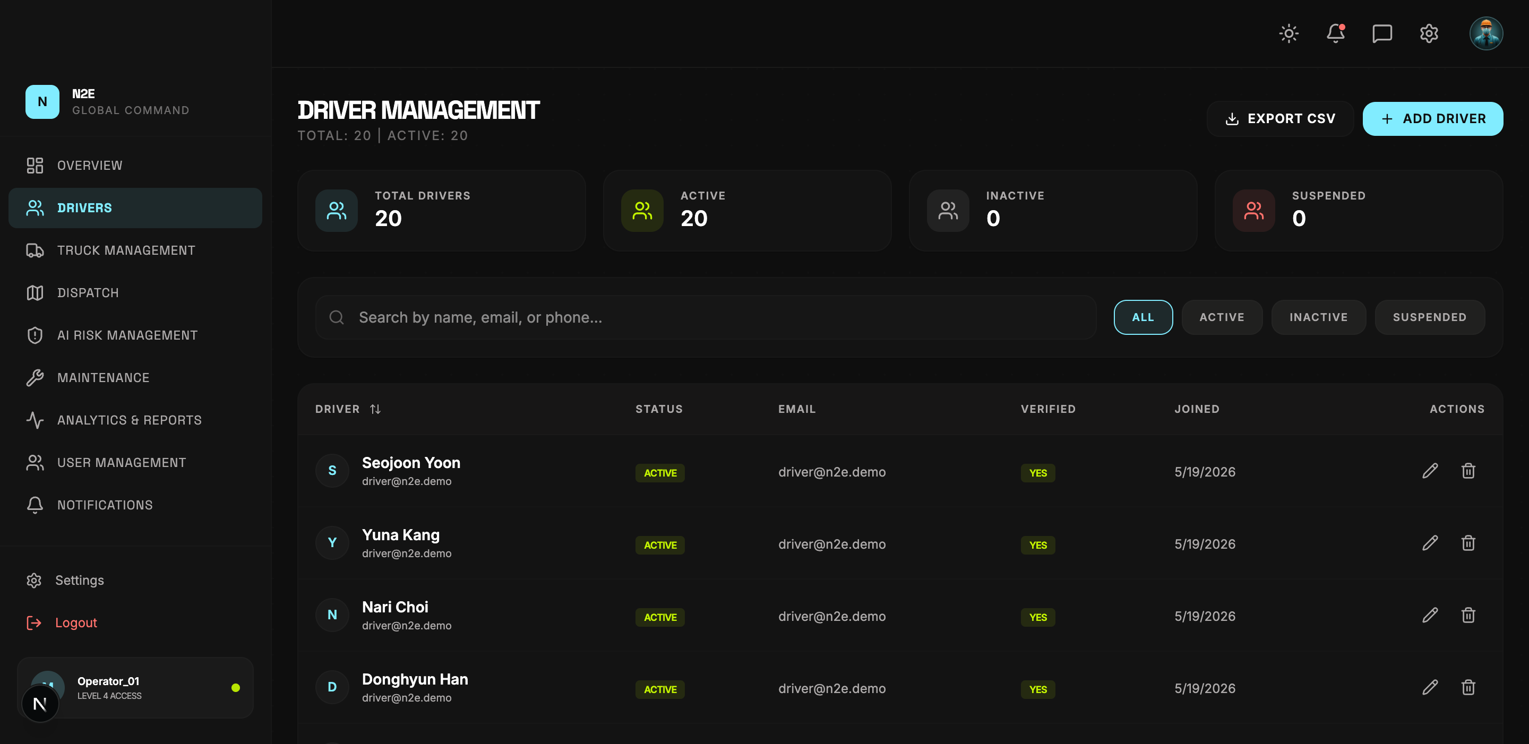Click the Y avatar for Yuna Kang

332,543
